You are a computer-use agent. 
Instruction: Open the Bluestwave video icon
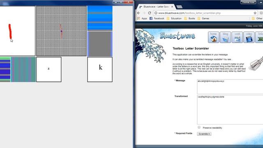(249, 37)
